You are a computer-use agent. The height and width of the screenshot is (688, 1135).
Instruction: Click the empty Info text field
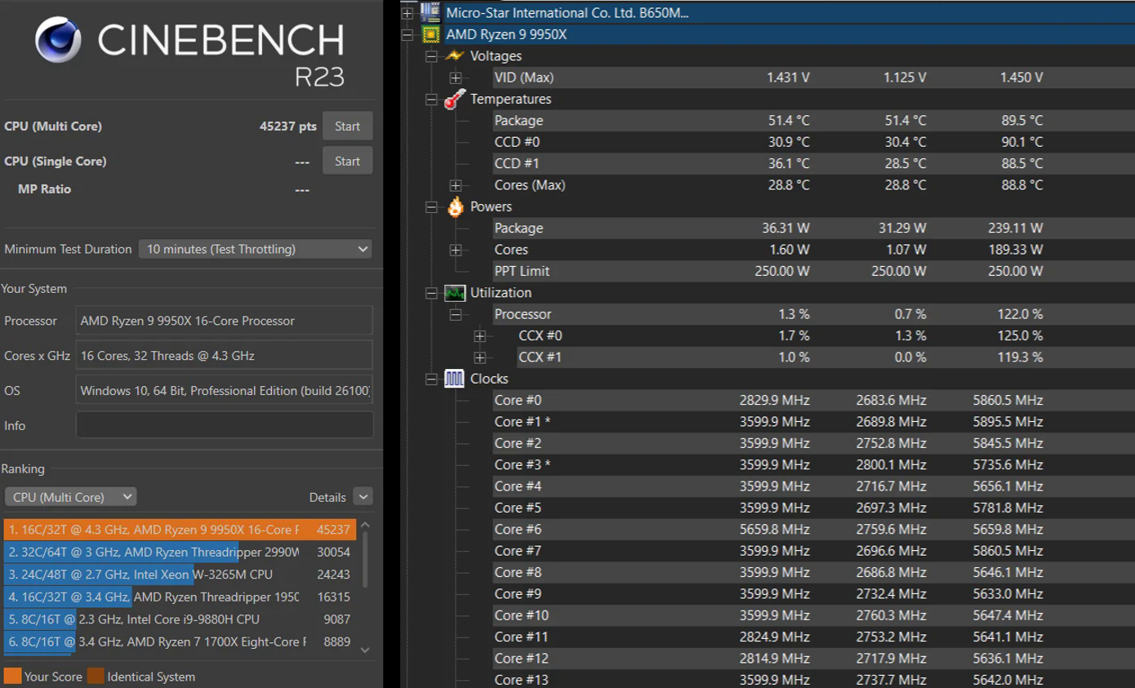coord(225,425)
